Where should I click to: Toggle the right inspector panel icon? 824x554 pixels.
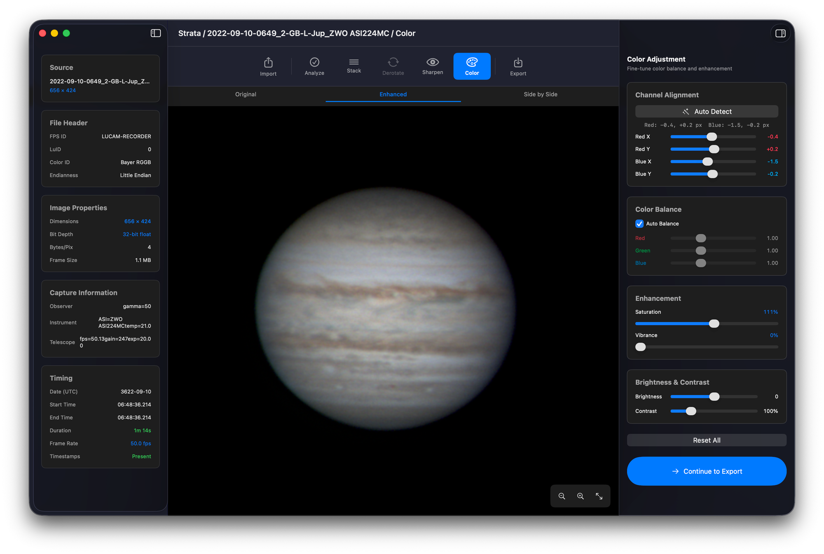[x=780, y=33]
